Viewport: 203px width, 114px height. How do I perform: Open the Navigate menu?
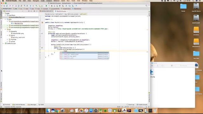(x=36, y=1)
